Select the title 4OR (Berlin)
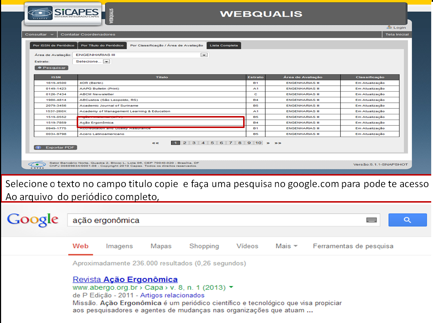The height and width of the screenshot is (323, 433). [x=91, y=83]
